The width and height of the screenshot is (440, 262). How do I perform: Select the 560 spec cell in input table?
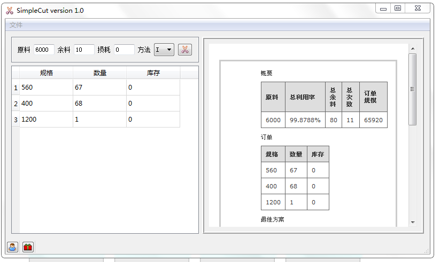(47, 88)
